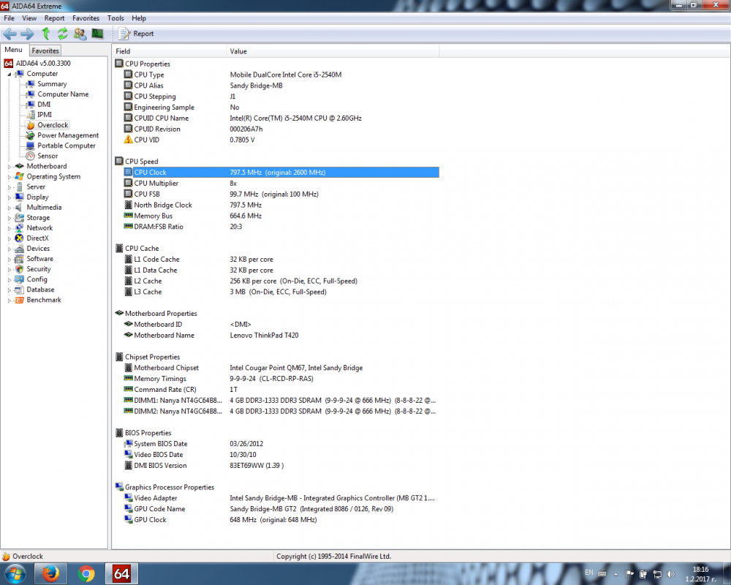Select the CPU Clock row

click(281, 172)
